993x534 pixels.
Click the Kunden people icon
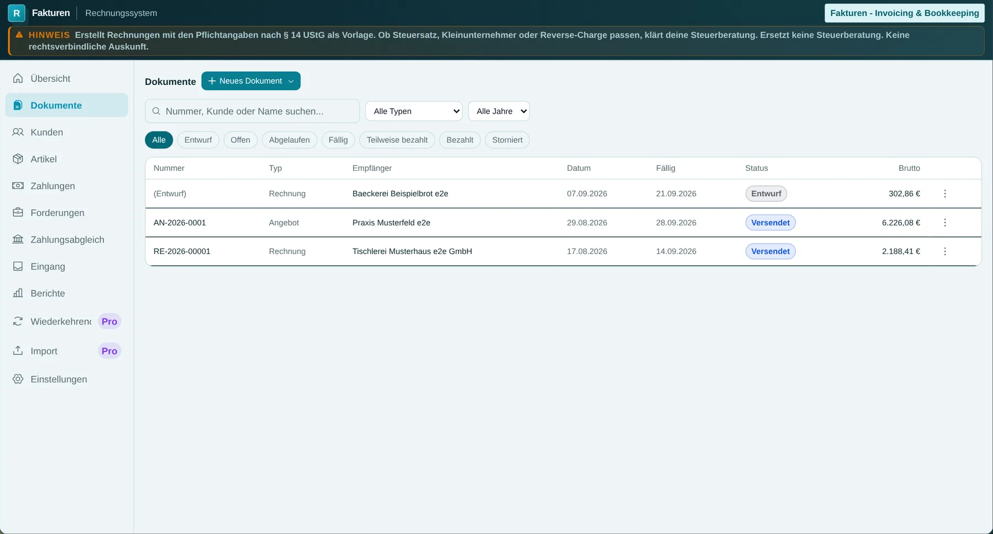pos(18,132)
